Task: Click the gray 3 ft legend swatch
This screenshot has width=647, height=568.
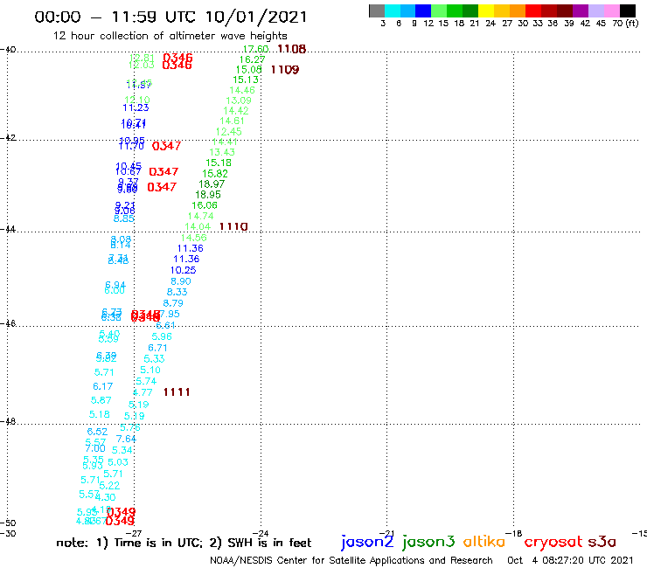Action: [x=377, y=10]
